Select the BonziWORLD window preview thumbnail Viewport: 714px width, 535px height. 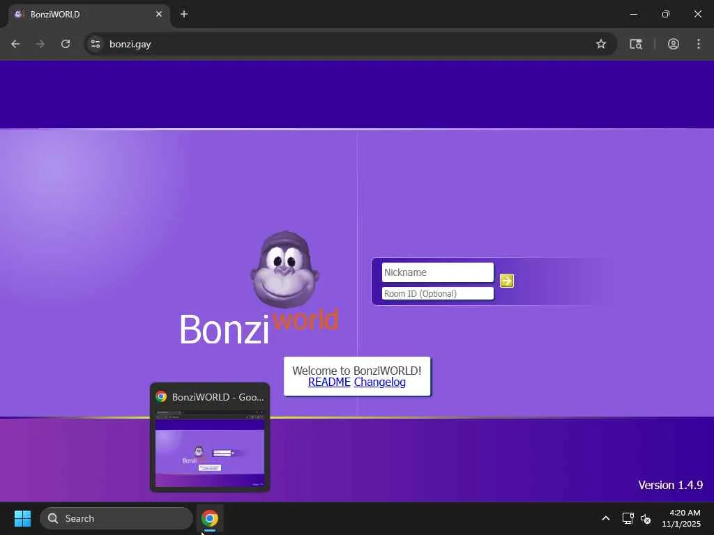pos(210,437)
